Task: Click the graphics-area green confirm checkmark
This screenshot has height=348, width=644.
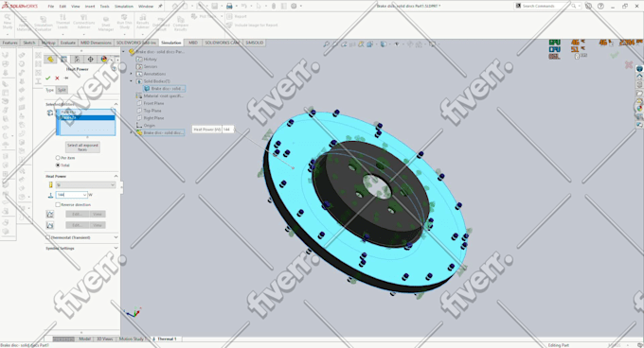Action: [x=614, y=55]
